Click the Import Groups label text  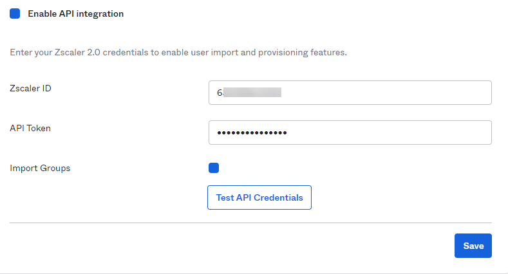[40, 169]
